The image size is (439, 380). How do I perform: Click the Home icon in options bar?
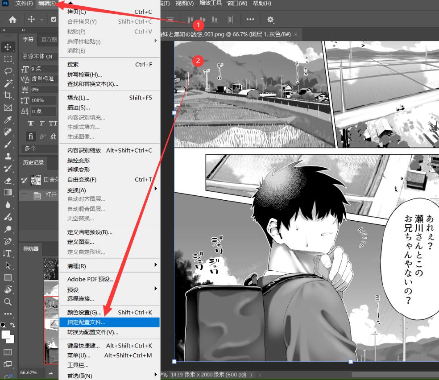point(12,20)
